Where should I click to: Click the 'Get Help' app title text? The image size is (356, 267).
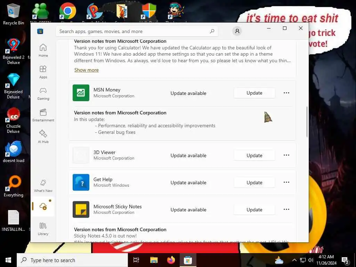pyautogui.click(x=103, y=179)
